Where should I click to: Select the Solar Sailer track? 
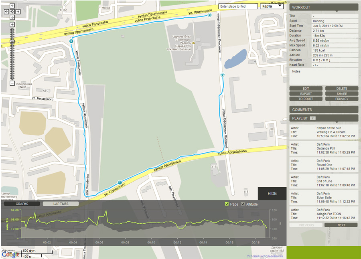click(x=324, y=197)
